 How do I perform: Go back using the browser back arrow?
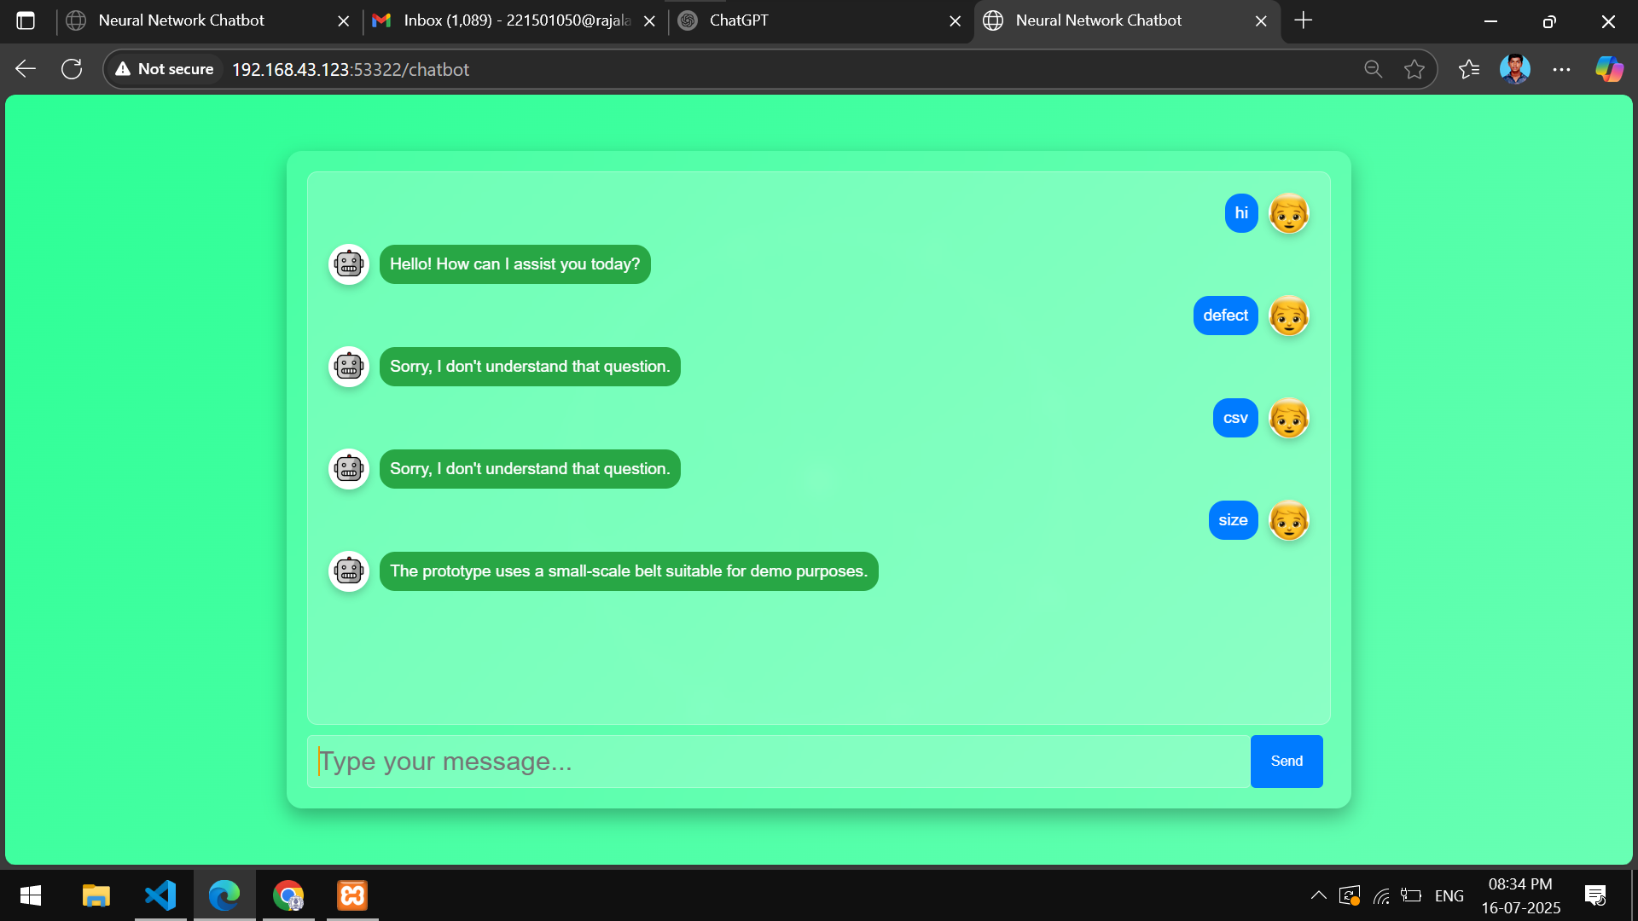pyautogui.click(x=26, y=69)
